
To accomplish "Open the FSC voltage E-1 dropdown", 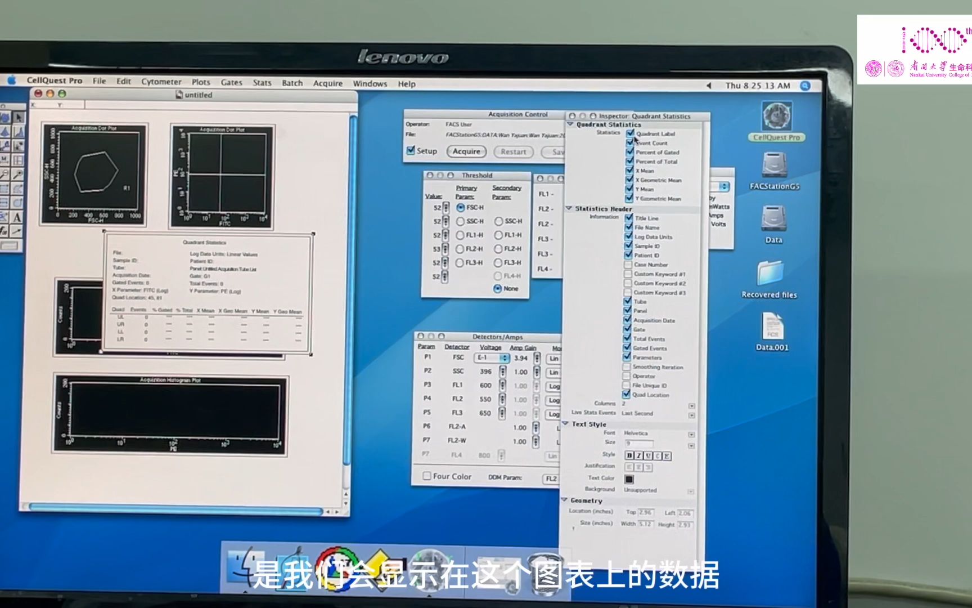I will click(493, 358).
